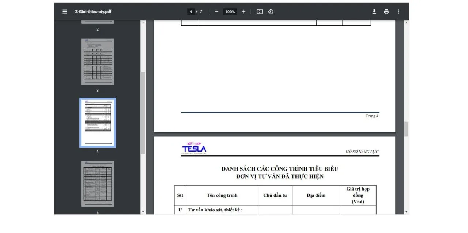Rotate the document counterclockwise
The image size is (468, 233).
[x=271, y=12]
